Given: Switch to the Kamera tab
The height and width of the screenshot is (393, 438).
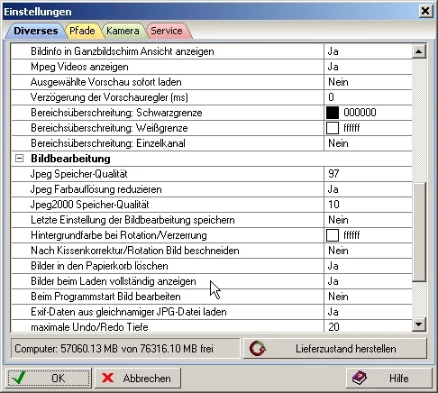Looking at the screenshot, I should pos(123,31).
